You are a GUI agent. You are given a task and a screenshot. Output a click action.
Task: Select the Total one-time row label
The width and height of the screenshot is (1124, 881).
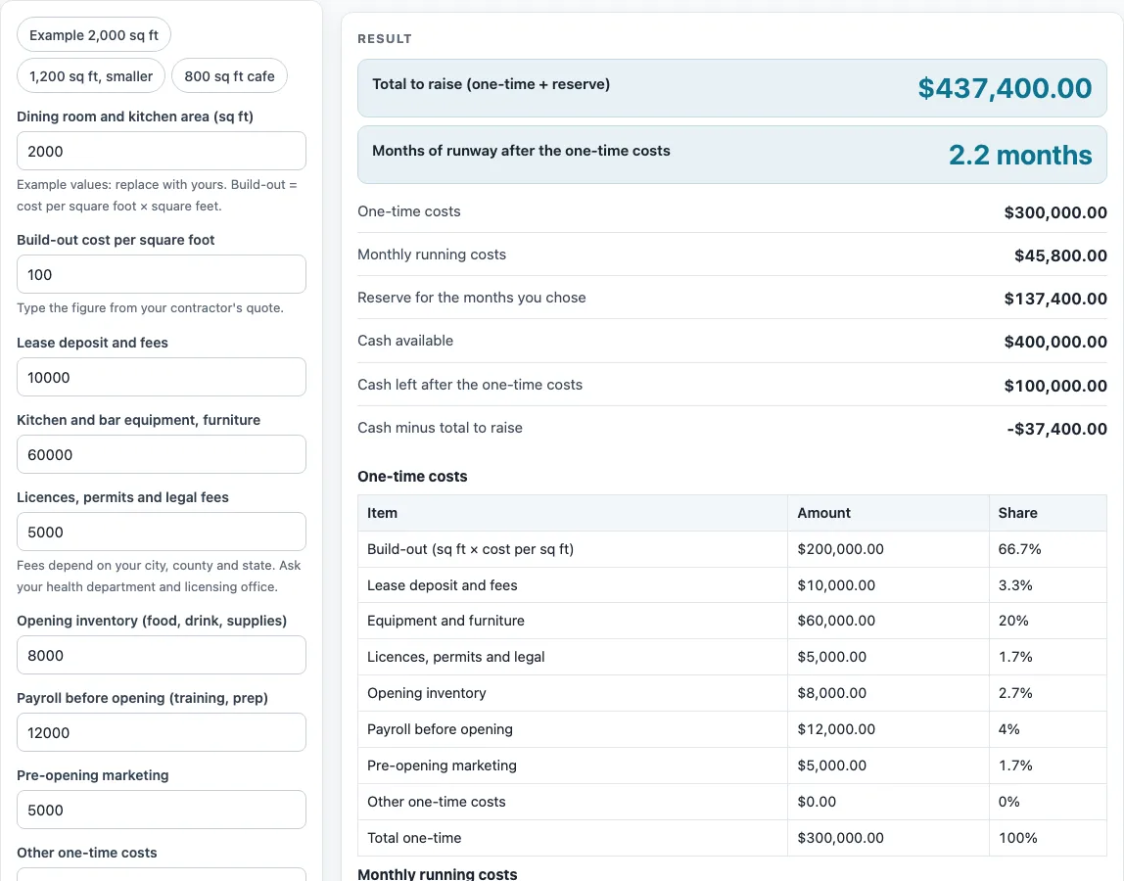[x=414, y=838]
